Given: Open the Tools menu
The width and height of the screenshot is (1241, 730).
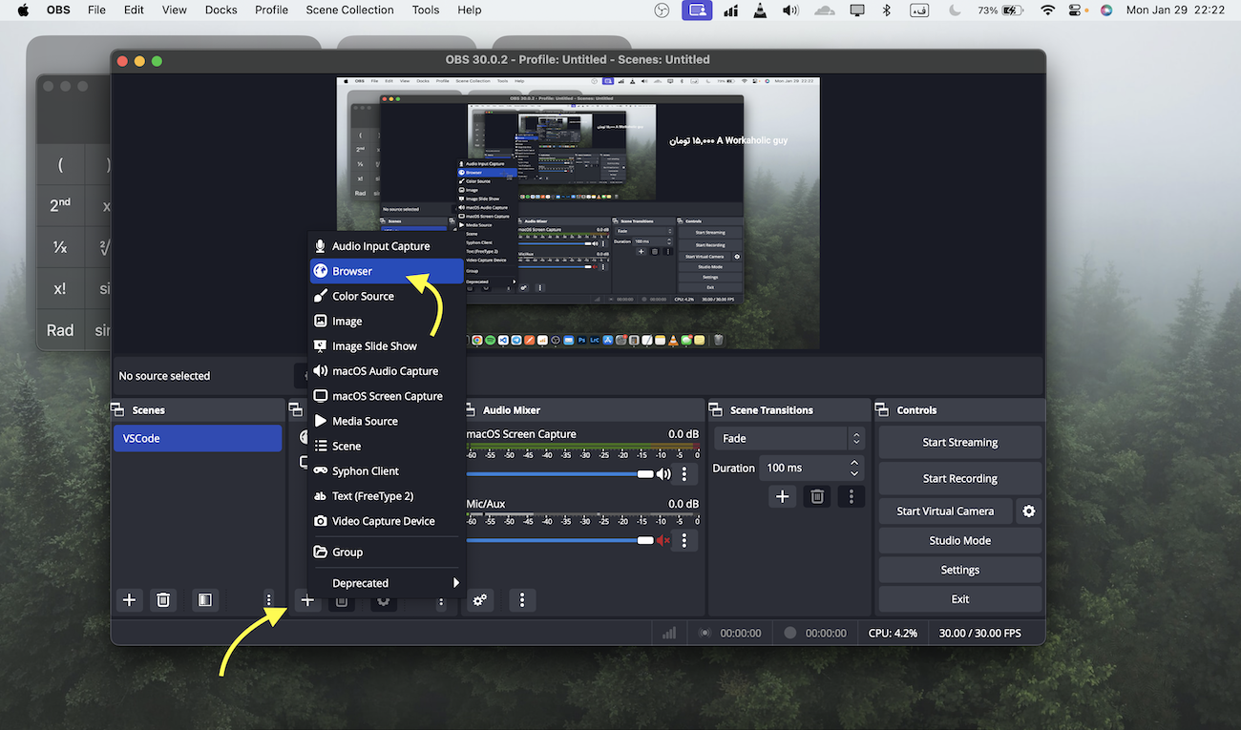Looking at the screenshot, I should 426,10.
